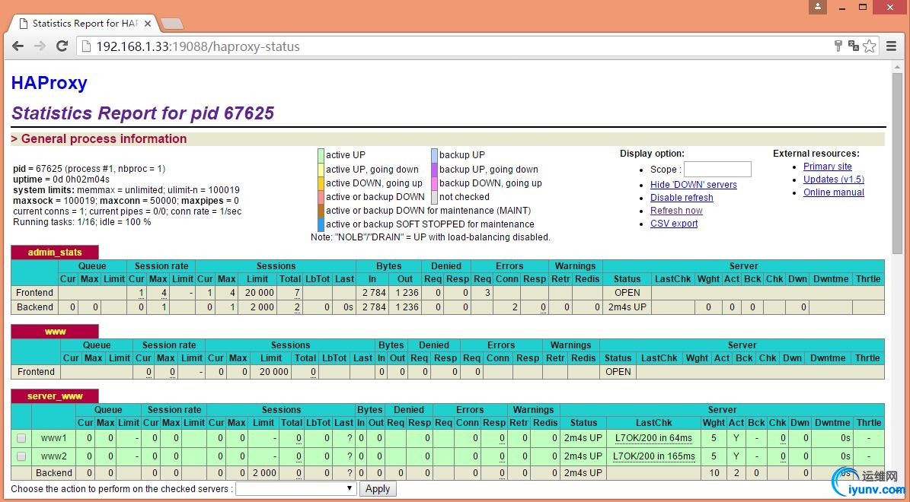910x502 pixels.
Task: Reload the haproxy-status page
Action: [62, 46]
